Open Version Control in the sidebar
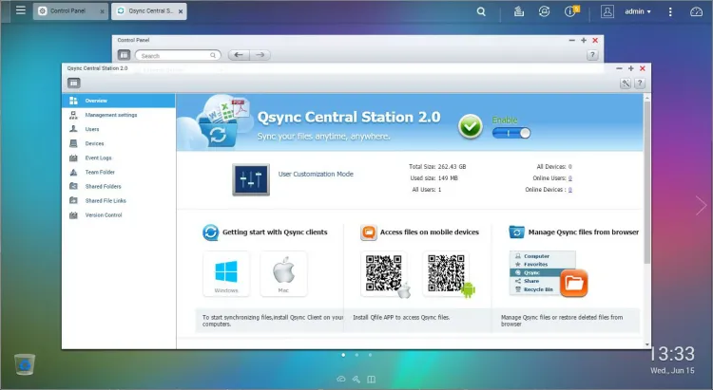Image resolution: width=713 pixels, height=390 pixels. 103,215
